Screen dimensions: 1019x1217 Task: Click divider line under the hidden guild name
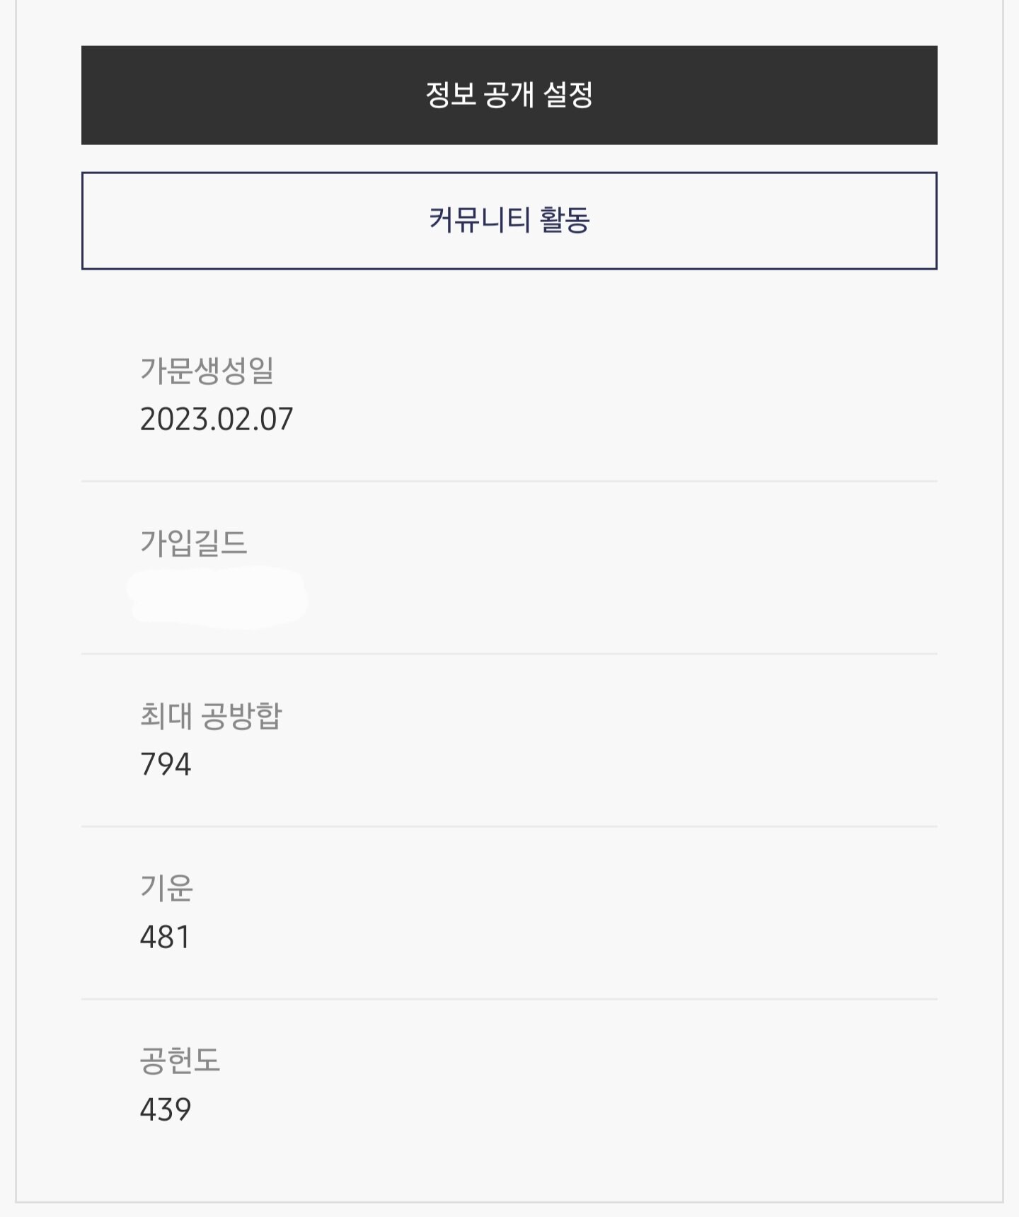point(509,654)
